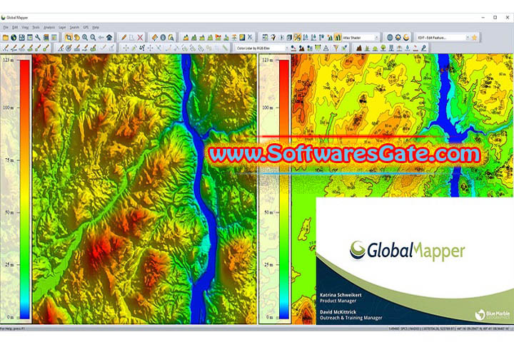Click the green tree classification icon
The height and width of the screenshot is (342, 514).
click(383, 48)
